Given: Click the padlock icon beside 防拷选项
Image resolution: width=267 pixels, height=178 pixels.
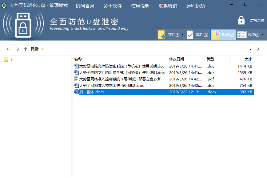Looking at the screenshot, I should pyautogui.click(x=241, y=20).
